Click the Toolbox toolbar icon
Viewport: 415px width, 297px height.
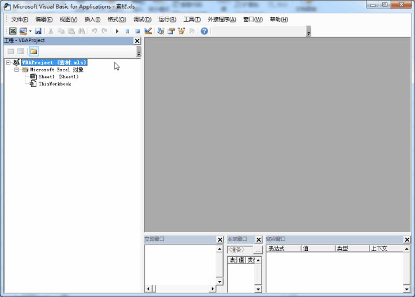pos(191,31)
